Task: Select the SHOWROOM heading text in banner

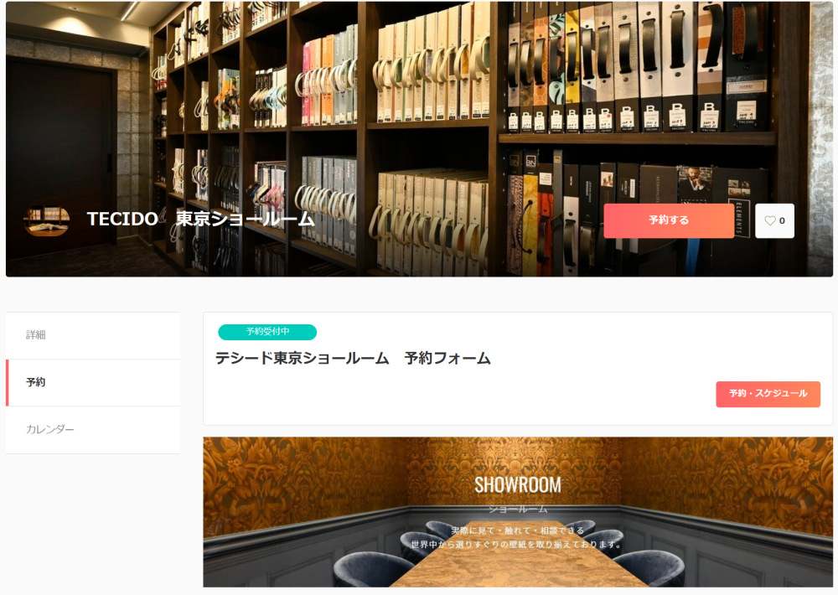Action: [x=517, y=485]
